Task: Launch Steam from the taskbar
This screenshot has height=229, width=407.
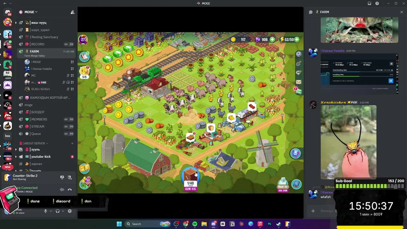Action: pyautogui.click(x=279, y=224)
